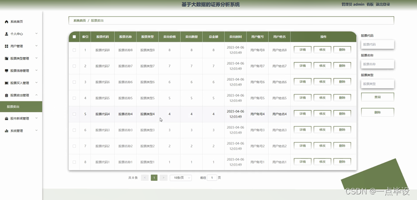Select the 股票卖出 submenu item
The height and width of the screenshot is (200, 417).
point(21,107)
